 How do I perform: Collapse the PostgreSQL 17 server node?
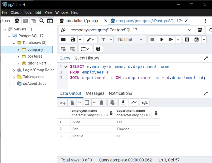(9, 36)
